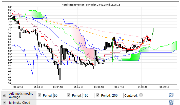Select the chart title Nordic Nanovector

(x=91, y=5)
